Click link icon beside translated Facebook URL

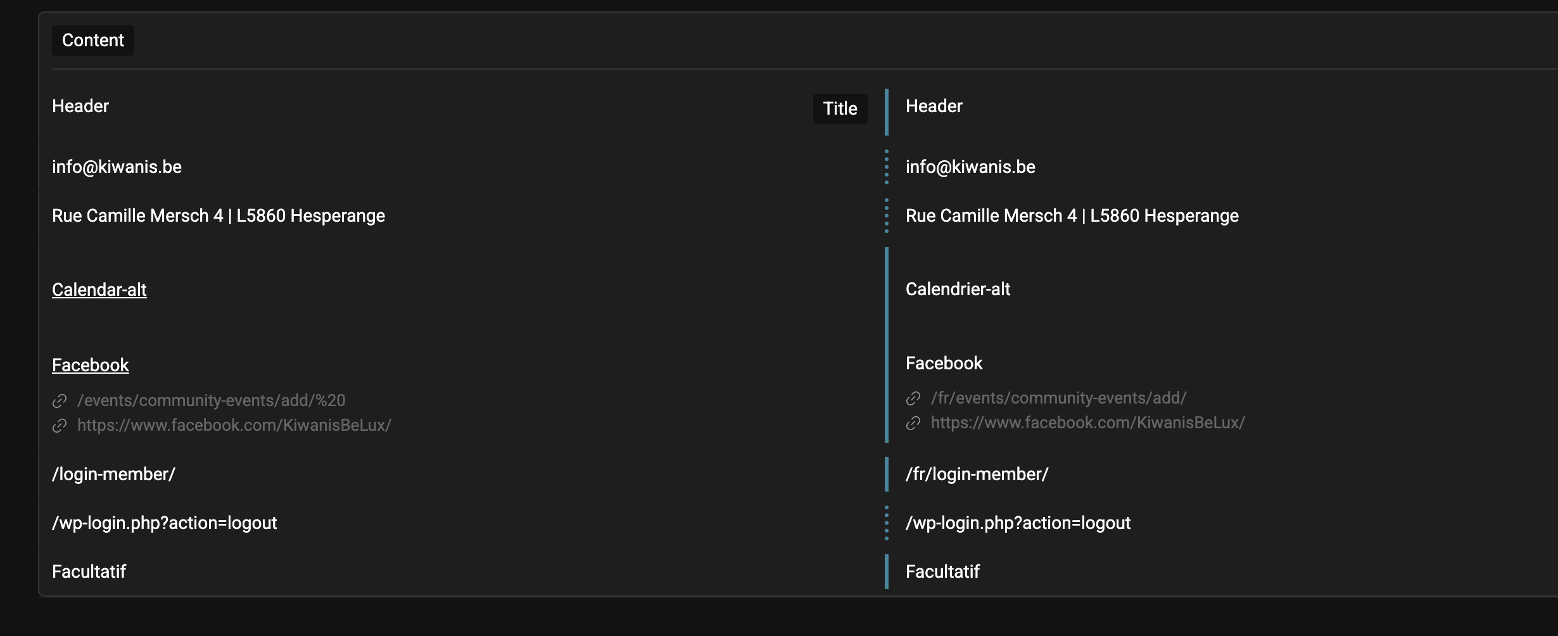tap(913, 423)
